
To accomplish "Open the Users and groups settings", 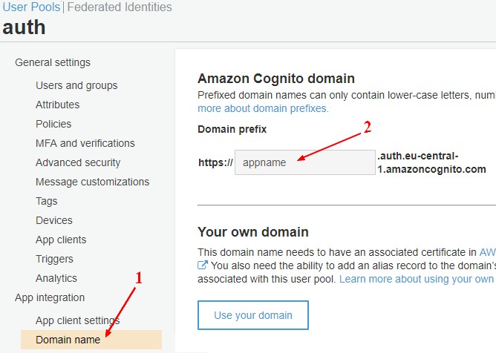I will click(x=76, y=85).
